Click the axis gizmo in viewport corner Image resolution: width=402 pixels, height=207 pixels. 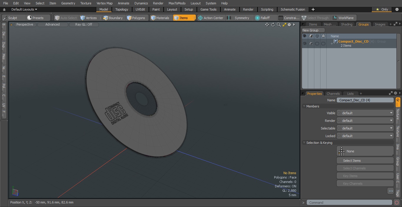[x=15, y=191]
